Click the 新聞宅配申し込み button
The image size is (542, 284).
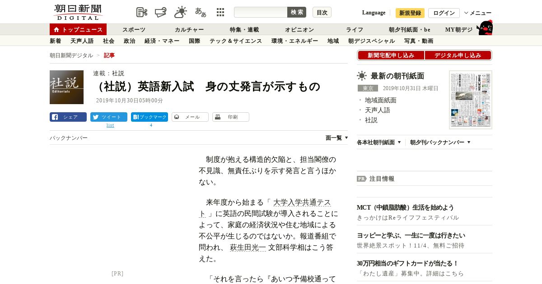391,55
